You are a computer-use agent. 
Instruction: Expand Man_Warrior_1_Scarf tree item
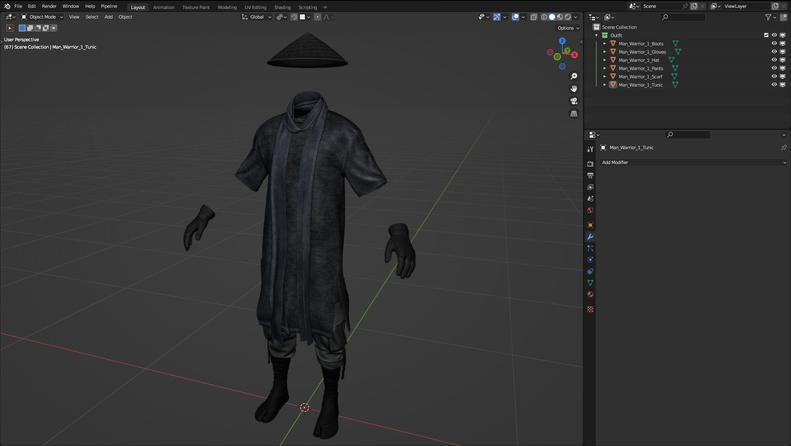604,76
